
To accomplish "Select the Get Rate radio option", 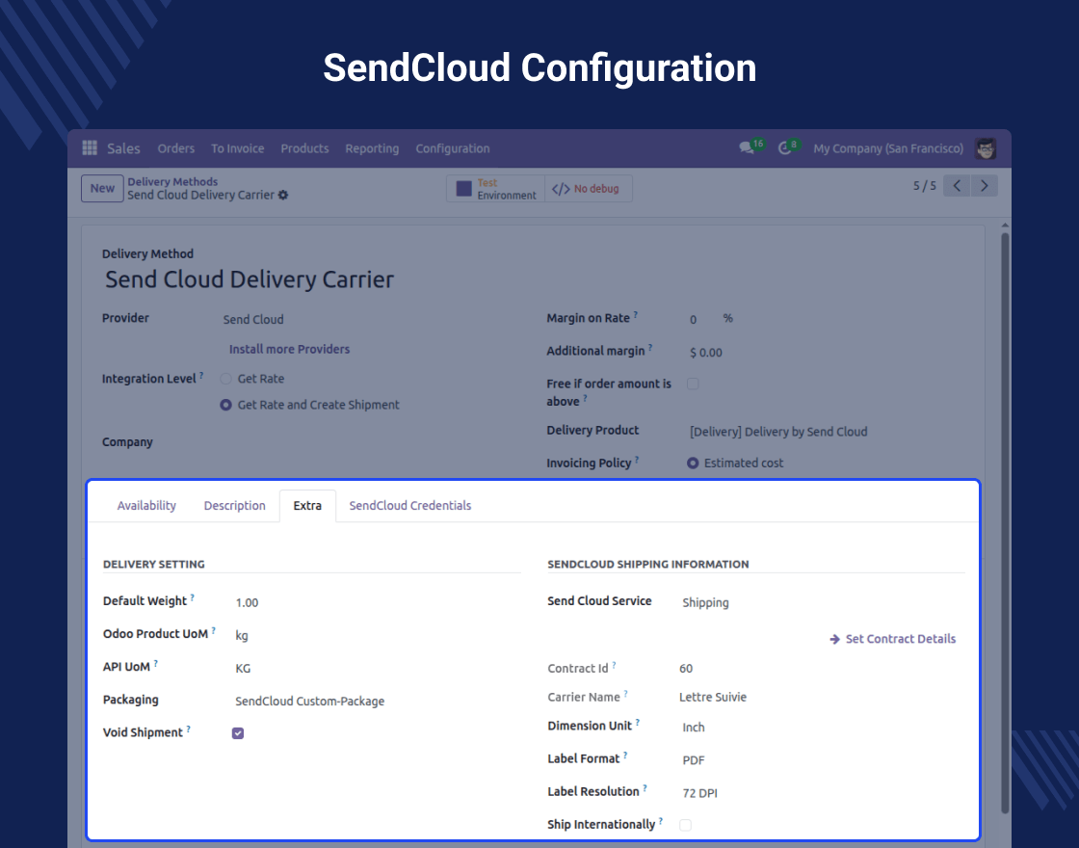I will [226, 379].
